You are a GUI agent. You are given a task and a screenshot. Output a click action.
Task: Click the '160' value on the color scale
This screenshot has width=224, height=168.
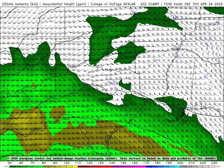coord(135,163)
